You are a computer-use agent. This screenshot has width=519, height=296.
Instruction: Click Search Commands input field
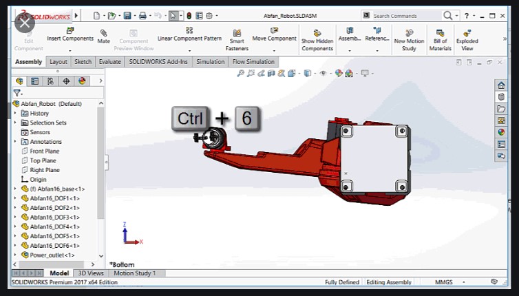pyautogui.click(x=407, y=16)
